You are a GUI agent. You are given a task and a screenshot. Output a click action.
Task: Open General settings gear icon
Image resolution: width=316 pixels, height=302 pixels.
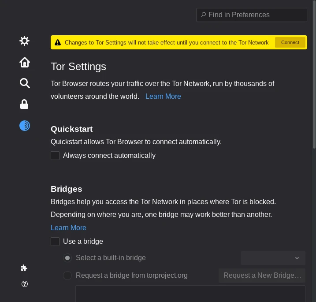pos(25,41)
